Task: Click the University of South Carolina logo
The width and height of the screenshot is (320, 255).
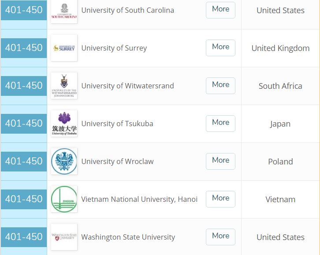Action: pos(64,11)
